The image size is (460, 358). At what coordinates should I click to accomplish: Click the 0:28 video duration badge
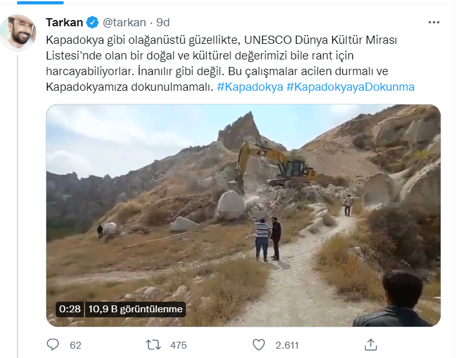(70, 309)
